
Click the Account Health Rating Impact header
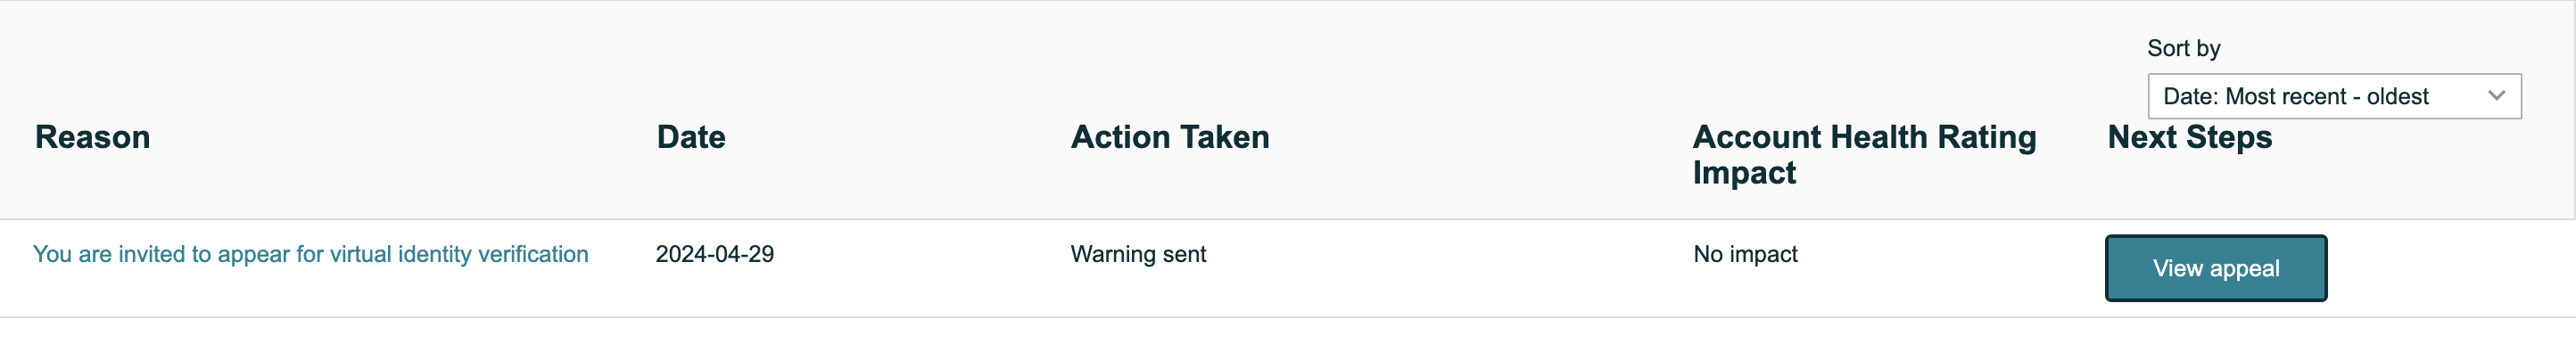(1864, 155)
